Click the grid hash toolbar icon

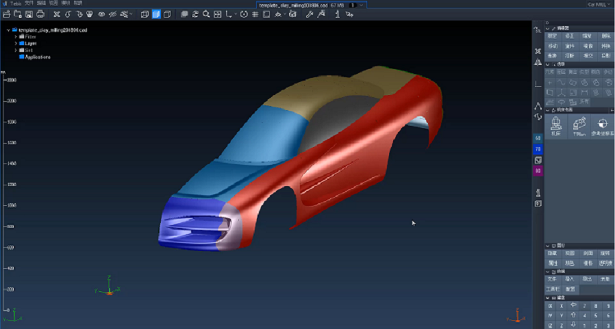pyautogui.click(x=255, y=14)
